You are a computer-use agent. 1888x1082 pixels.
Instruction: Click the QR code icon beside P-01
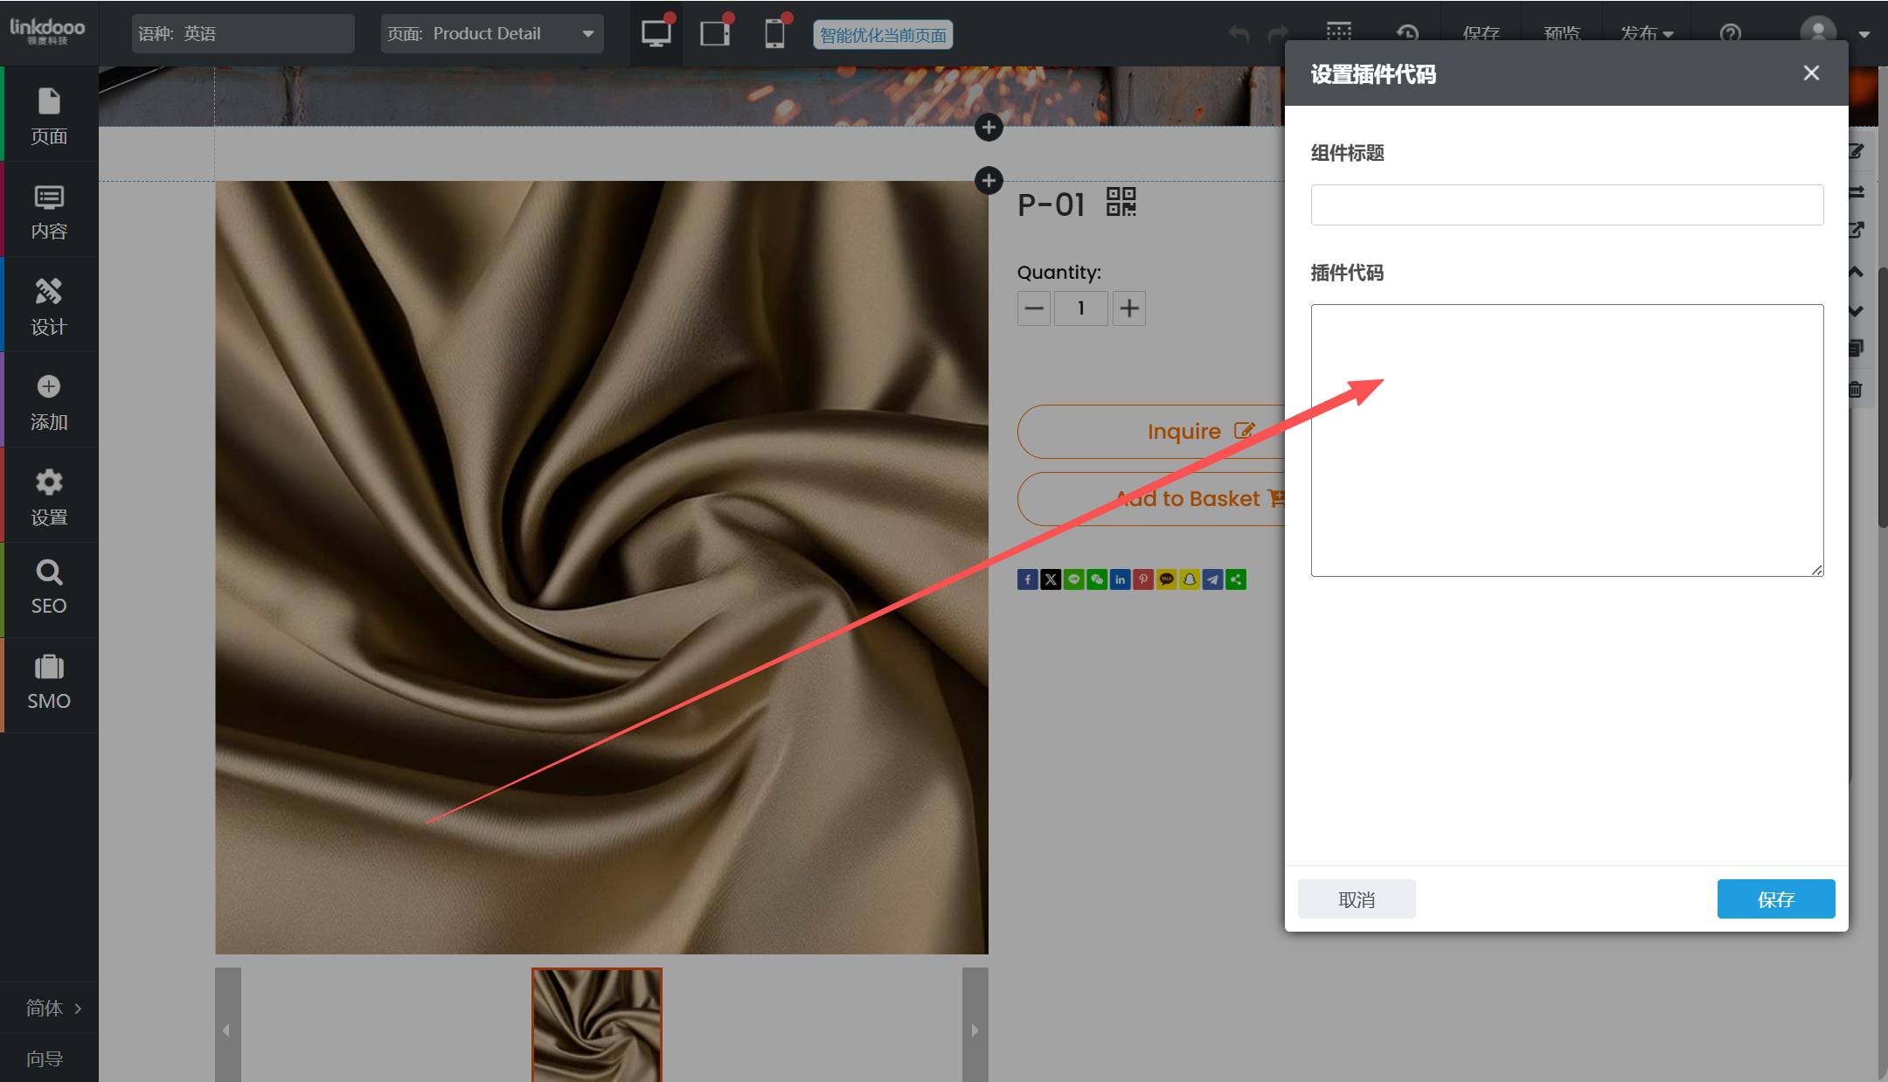point(1121,201)
